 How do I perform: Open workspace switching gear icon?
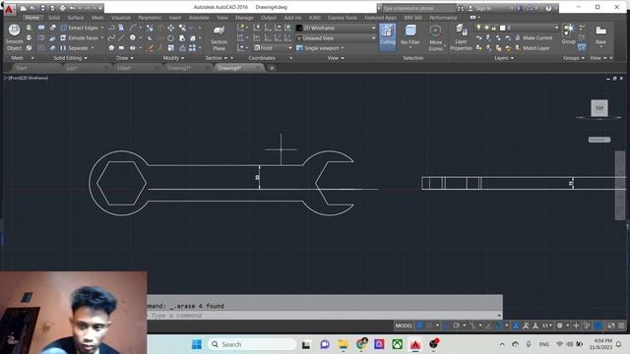(559, 325)
